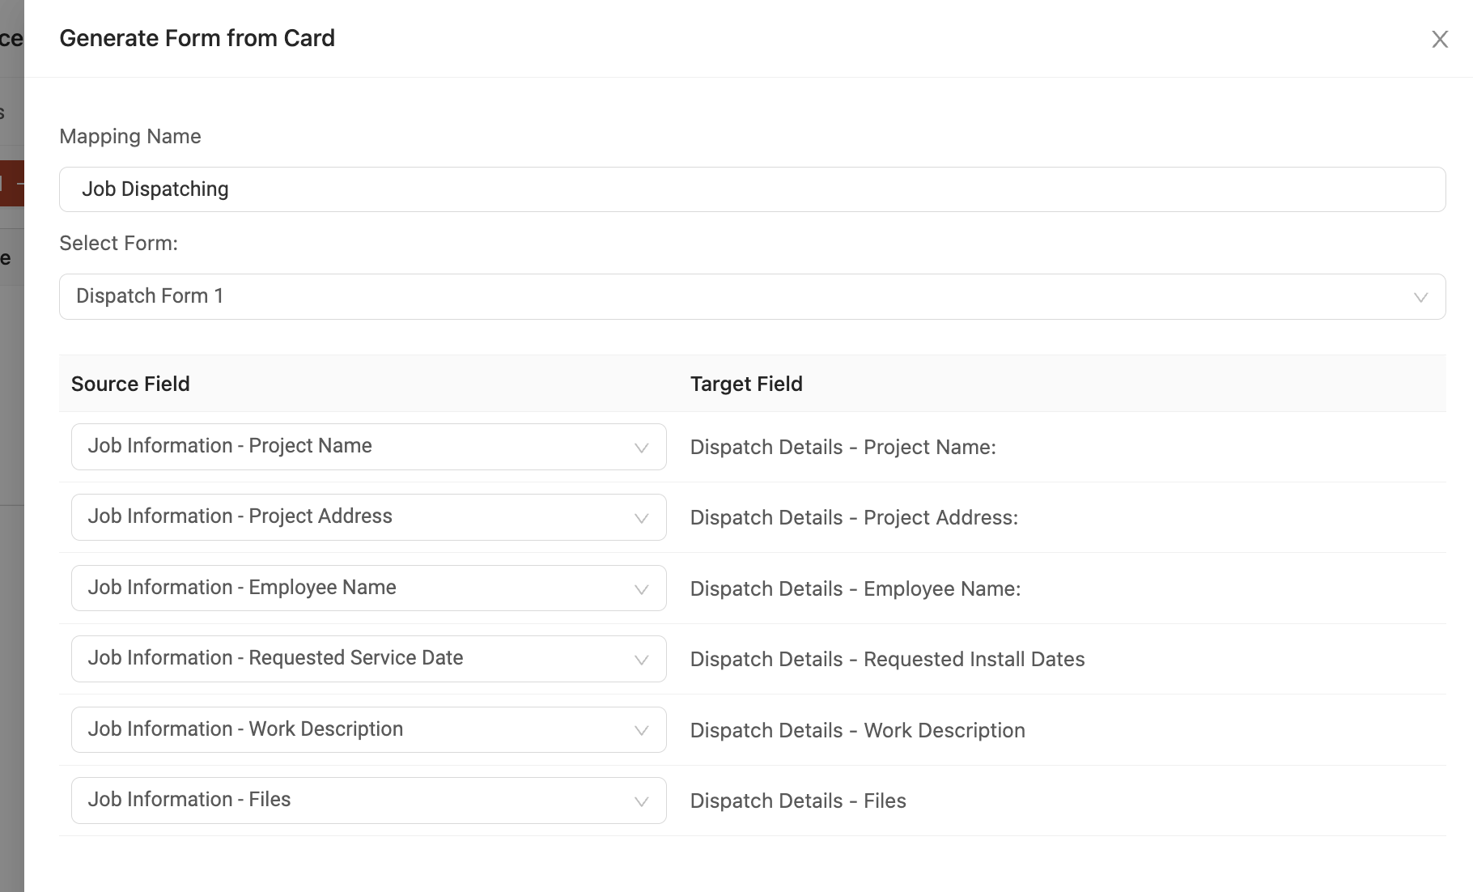Click Dispatch Details - Work Description target

click(857, 730)
